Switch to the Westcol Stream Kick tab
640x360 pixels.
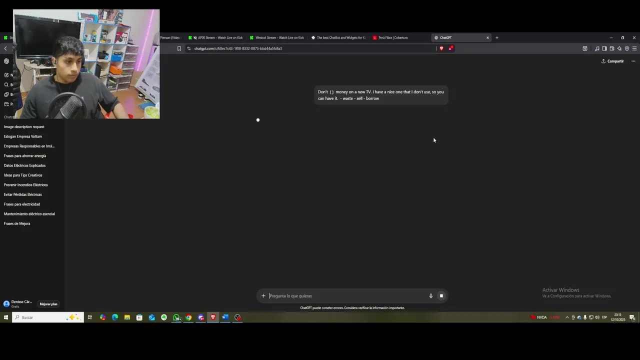click(x=277, y=37)
